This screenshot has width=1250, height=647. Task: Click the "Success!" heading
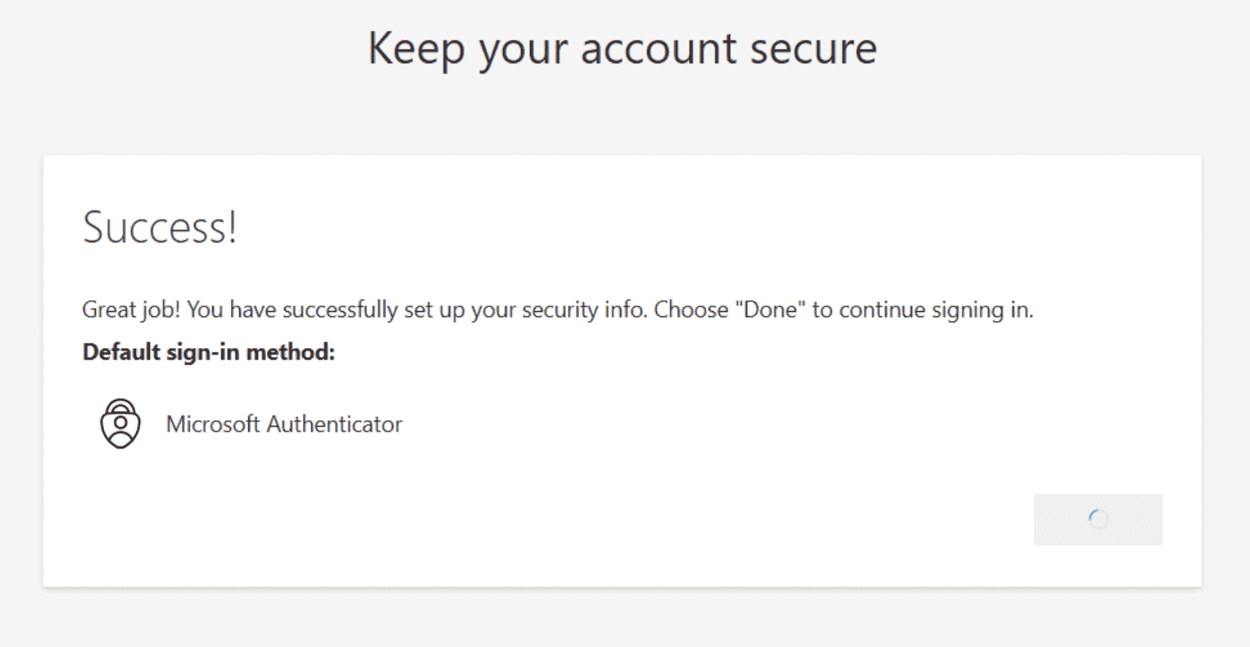coord(160,227)
